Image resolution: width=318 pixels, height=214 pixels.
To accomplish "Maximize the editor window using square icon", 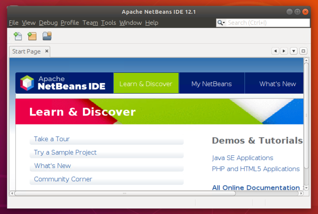I will (303, 51).
